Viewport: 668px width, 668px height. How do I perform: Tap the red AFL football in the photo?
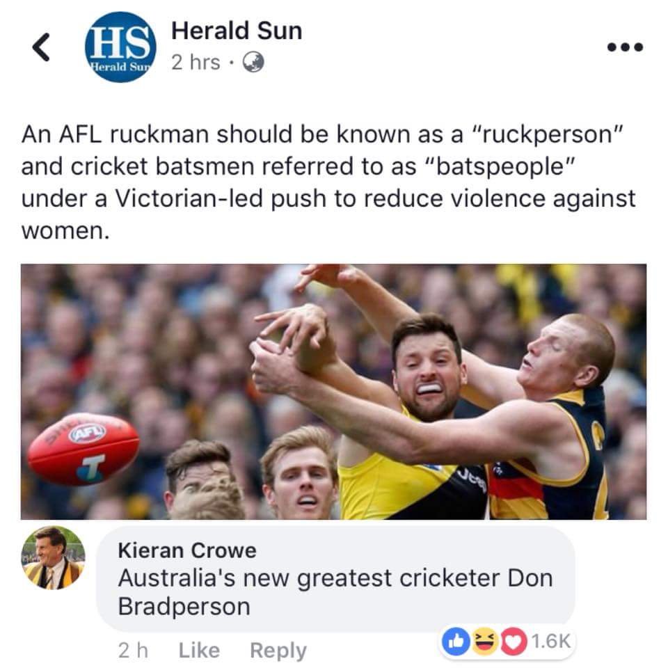pyautogui.click(x=83, y=449)
